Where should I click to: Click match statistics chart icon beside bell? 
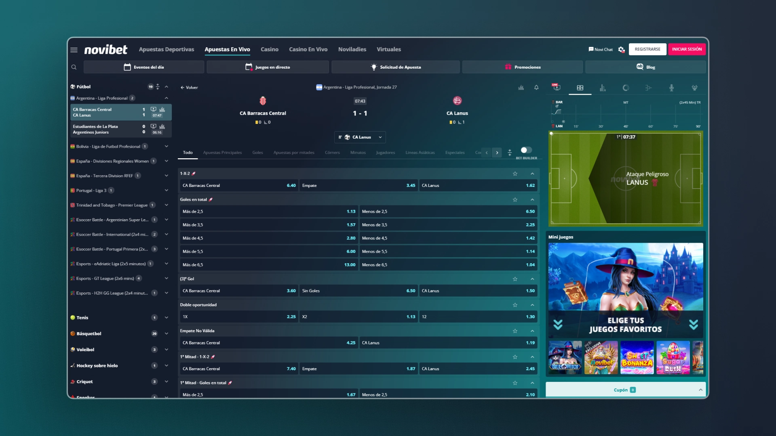(521, 87)
